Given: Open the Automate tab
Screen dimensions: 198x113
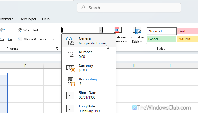Looking at the screenshot, I should tap(7, 19).
